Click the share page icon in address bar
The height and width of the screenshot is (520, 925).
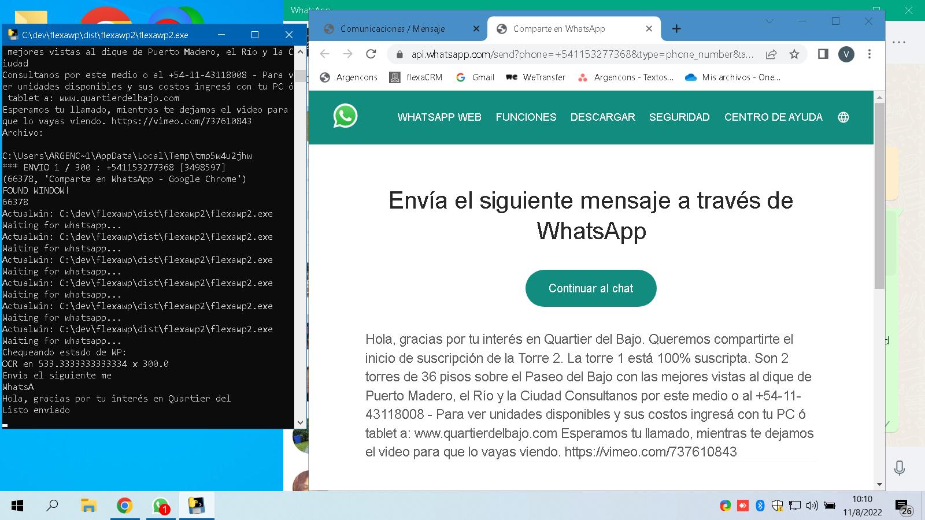[771, 54]
